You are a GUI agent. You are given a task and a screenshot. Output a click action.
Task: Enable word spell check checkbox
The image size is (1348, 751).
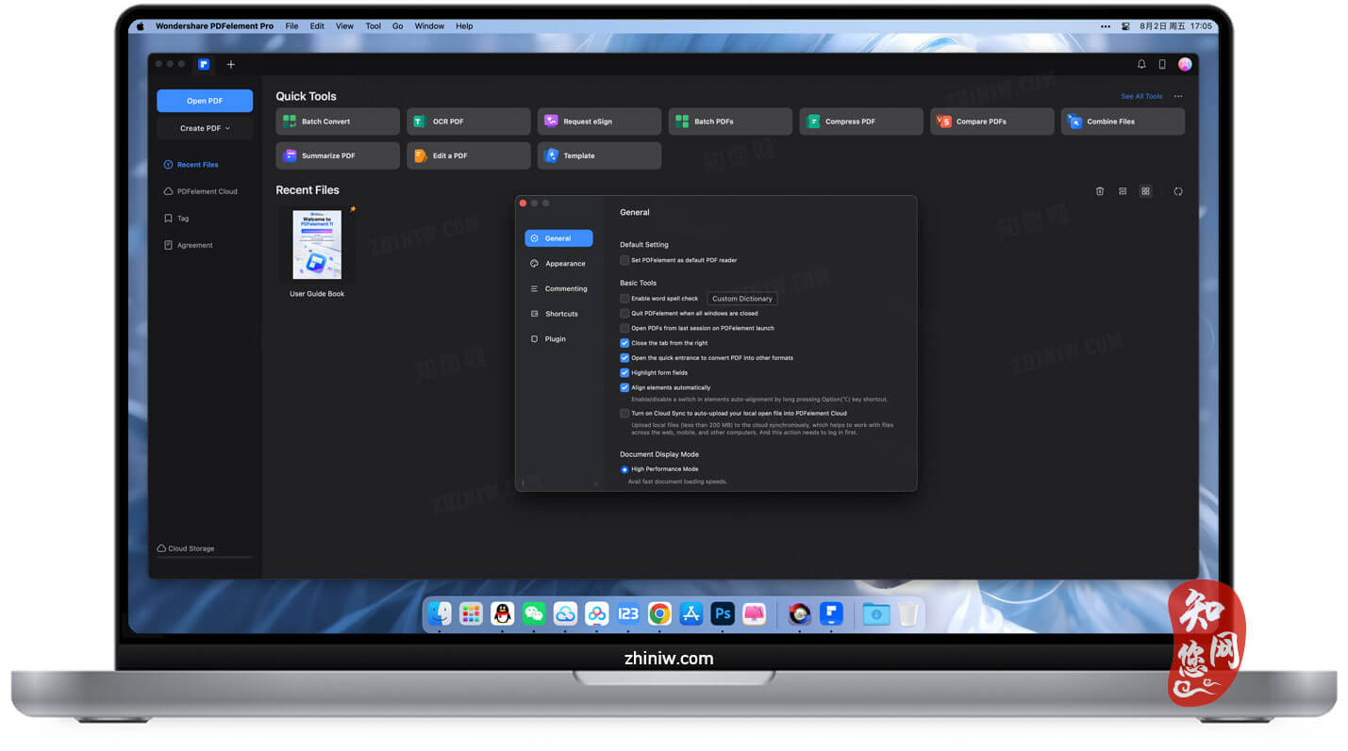[x=624, y=299]
